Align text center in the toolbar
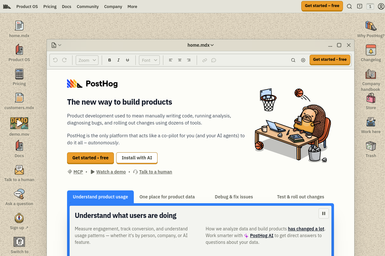 click(x=180, y=60)
